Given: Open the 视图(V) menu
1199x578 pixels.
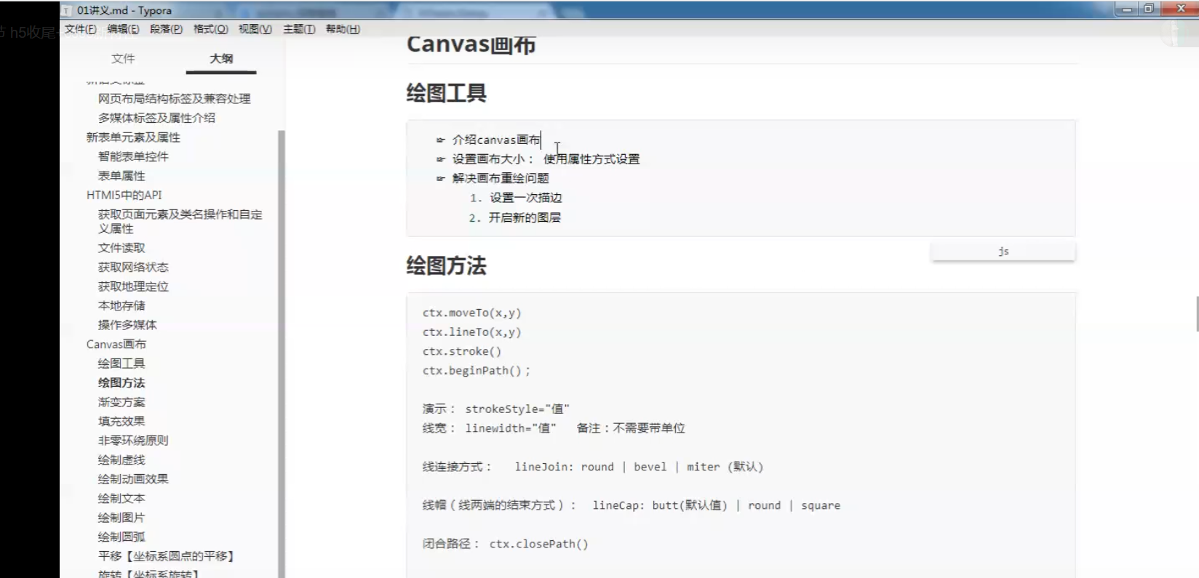Looking at the screenshot, I should coord(255,29).
